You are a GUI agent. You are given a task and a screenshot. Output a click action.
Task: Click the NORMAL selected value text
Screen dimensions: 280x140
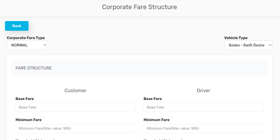point(19,45)
